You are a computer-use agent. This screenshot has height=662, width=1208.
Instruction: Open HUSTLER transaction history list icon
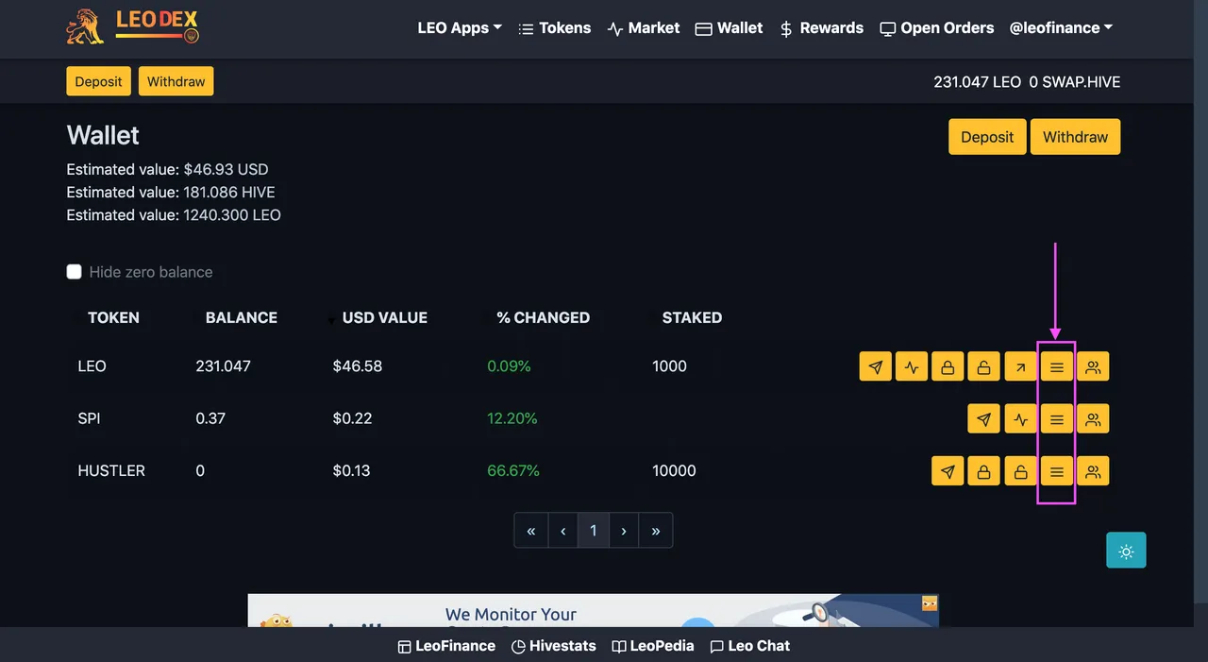coord(1057,470)
